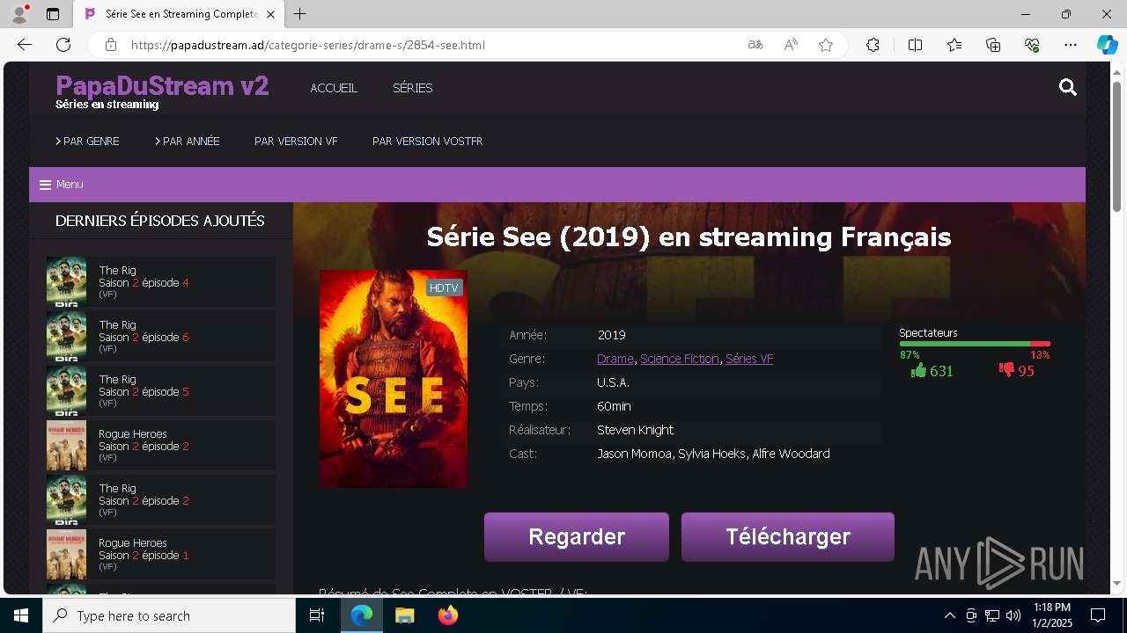Click the HDTV quality badge
The image size is (1127, 633).
click(444, 287)
